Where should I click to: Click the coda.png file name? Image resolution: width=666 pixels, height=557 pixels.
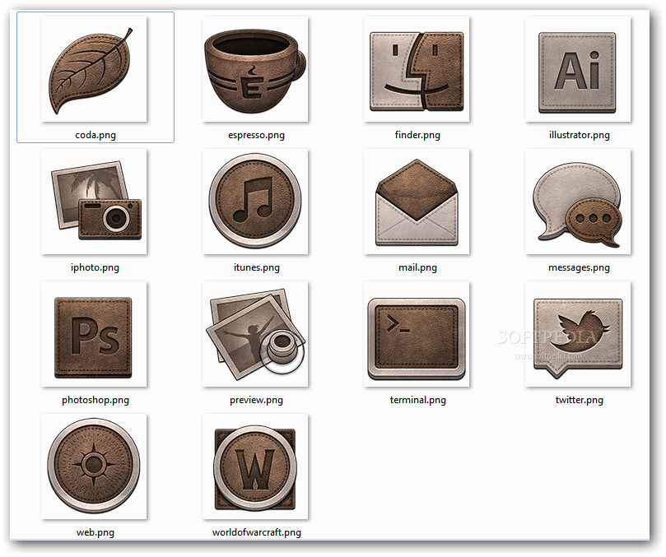coord(95,136)
